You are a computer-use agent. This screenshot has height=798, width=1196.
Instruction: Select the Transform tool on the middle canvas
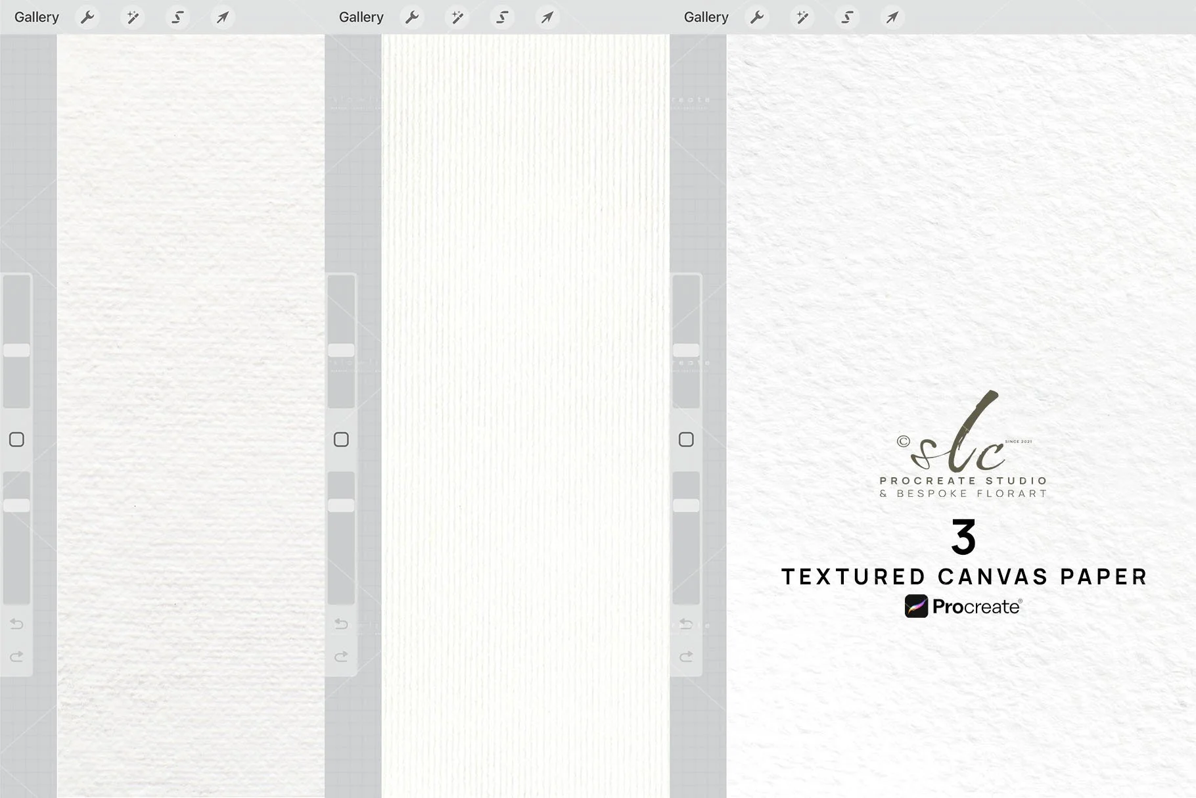[x=547, y=17]
